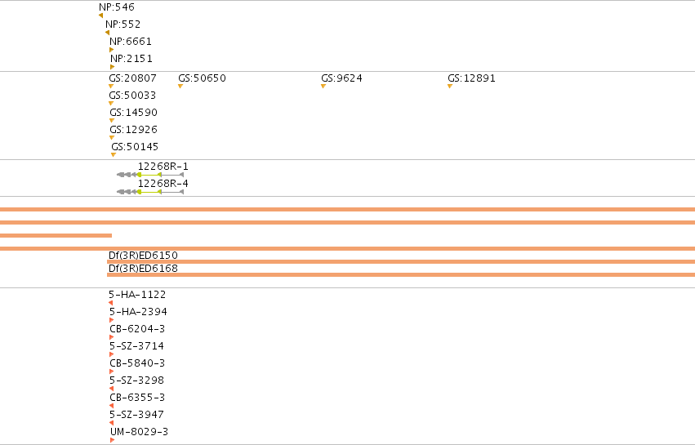Viewport: 695px width, 445px height.
Task: Select the GS:9624 marker triangle
Action: [323, 87]
